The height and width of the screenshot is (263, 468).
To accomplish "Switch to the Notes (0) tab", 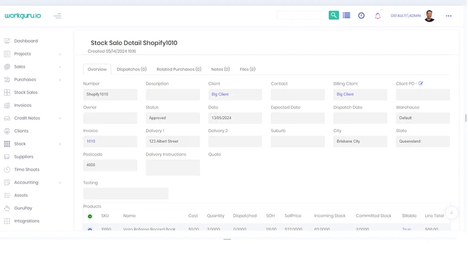I will [221, 69].
